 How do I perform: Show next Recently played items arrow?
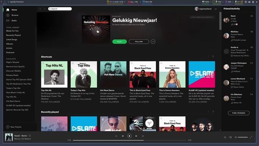coord(213,112)
